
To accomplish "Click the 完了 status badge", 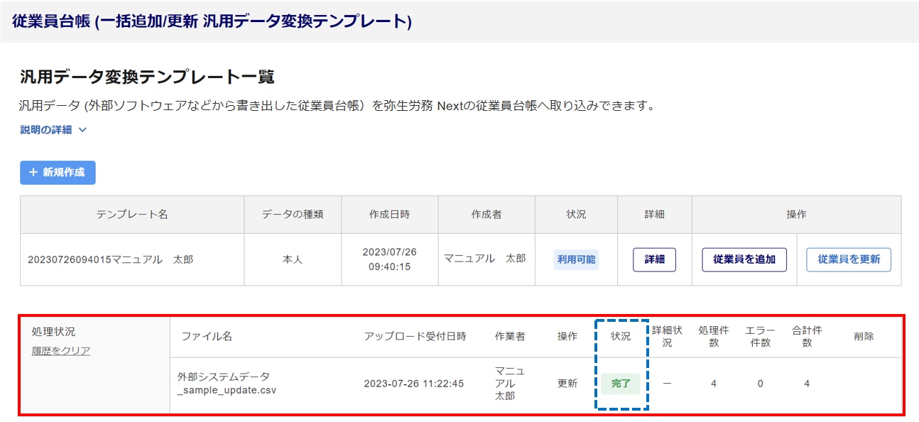I will [x=621, y=384].
